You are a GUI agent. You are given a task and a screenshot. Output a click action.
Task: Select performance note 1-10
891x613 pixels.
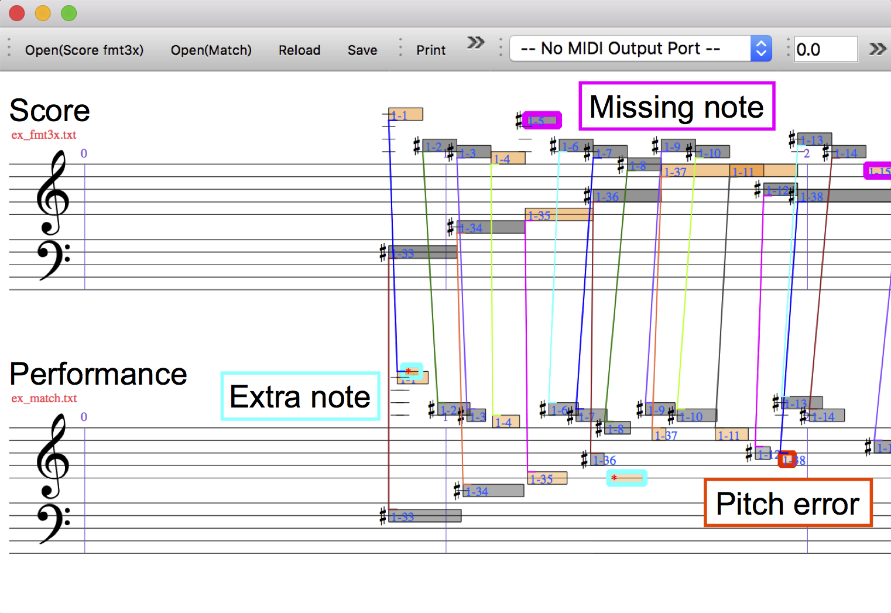(x=697, y=415)
